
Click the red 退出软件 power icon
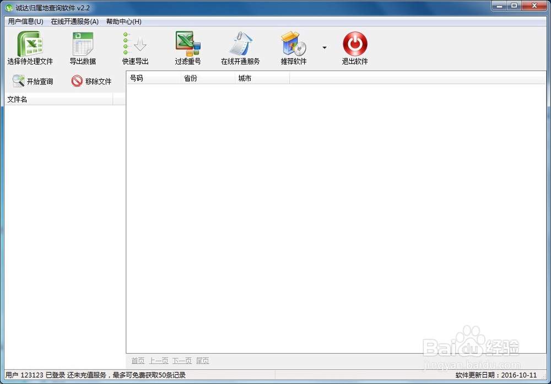355,44
